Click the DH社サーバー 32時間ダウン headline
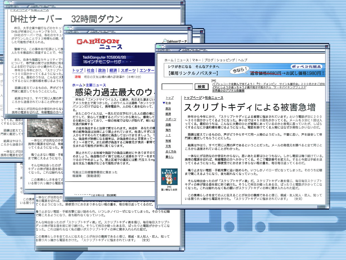The height and width of the screenshot is (260, 346). click(67, 19)
